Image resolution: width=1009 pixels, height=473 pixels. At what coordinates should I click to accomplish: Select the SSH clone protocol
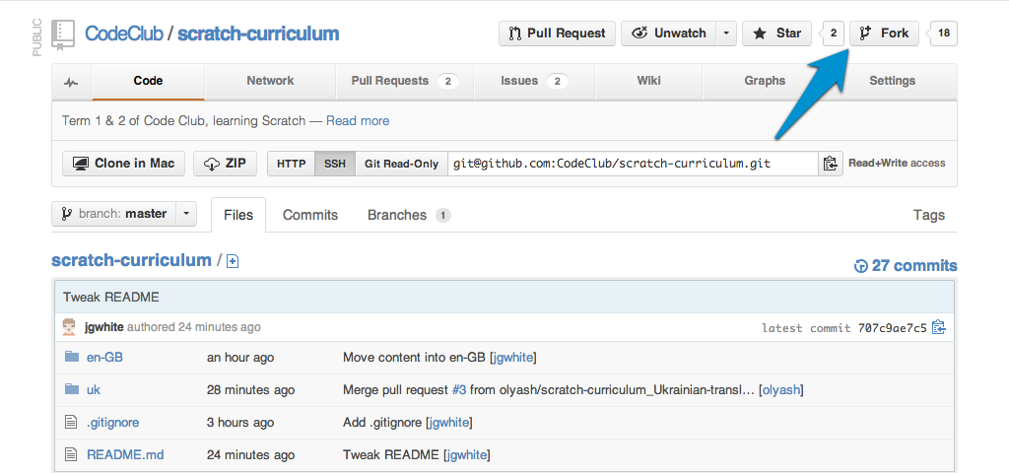point(335,164)
